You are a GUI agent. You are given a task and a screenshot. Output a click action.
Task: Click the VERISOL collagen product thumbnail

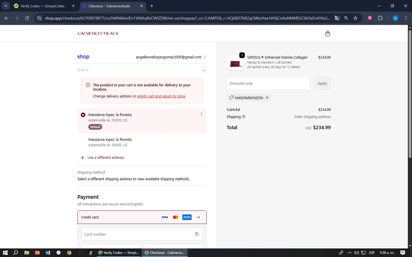pyautogui.click(x=235, y=62)
